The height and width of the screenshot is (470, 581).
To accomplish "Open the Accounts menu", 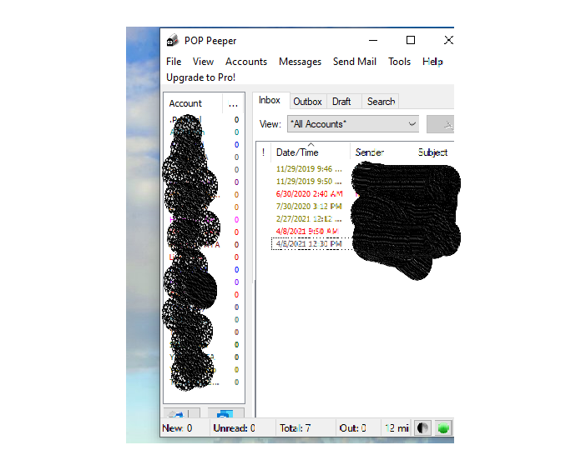I will tap(246, 62).
